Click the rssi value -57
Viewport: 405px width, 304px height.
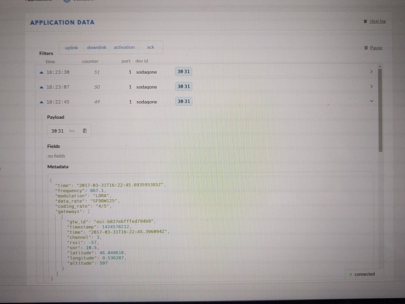click(92, 243)
